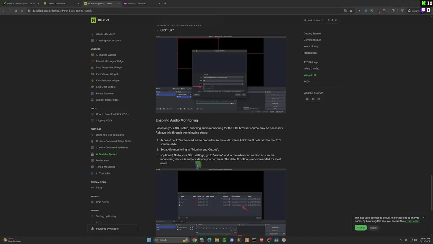
Task: Open the Moderation page under Chat Bot
Action: 102,161
